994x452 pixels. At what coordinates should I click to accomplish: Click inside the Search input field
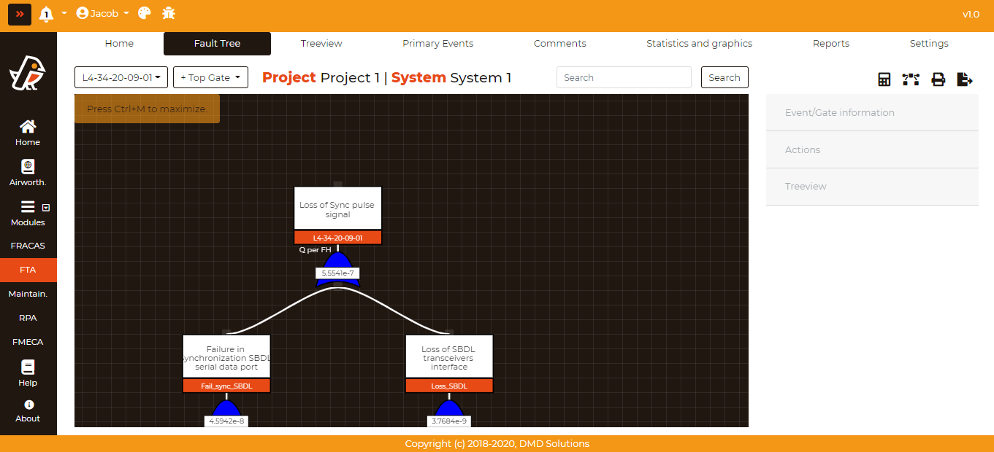(x=623, y=77)
